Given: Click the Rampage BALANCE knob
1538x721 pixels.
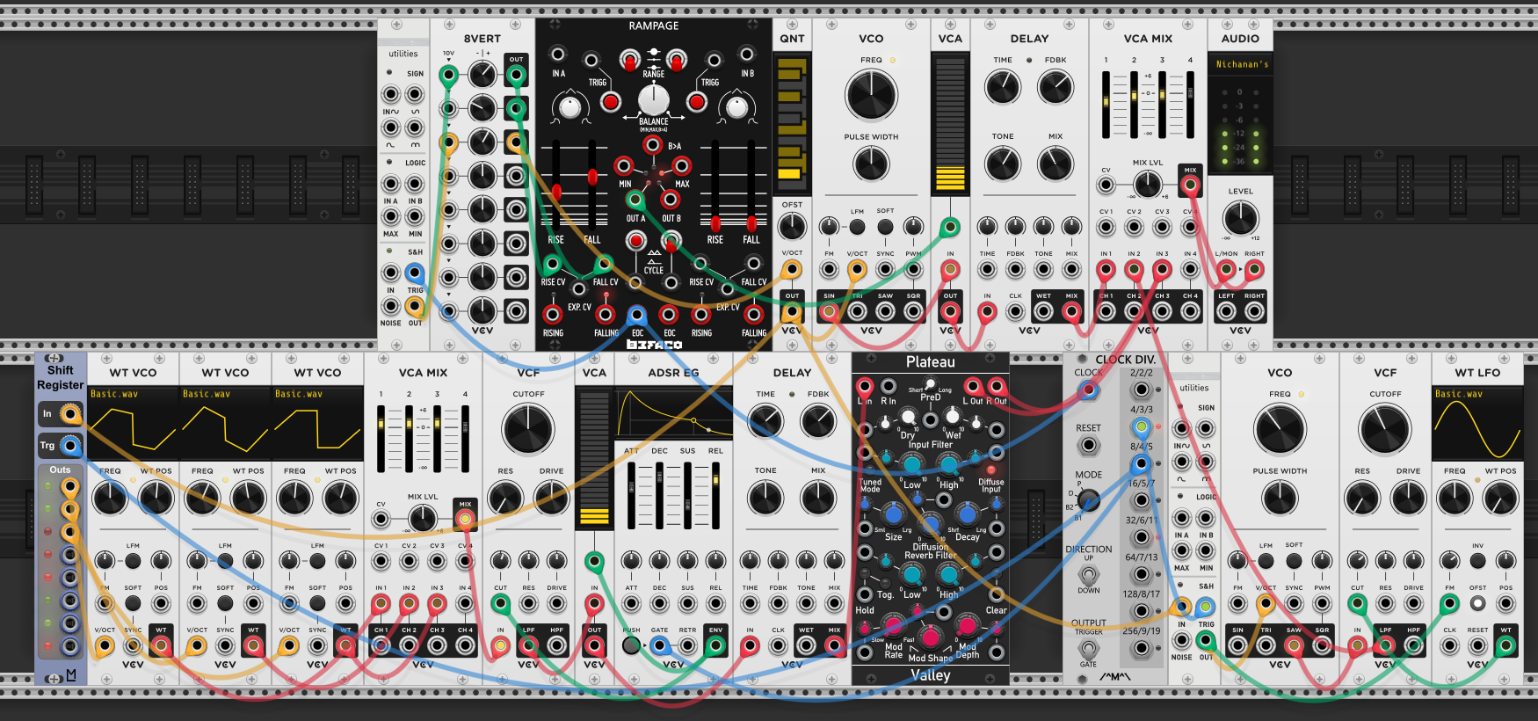Looking at the screenshot, I should pyautogui.click(x=653, y=100).
